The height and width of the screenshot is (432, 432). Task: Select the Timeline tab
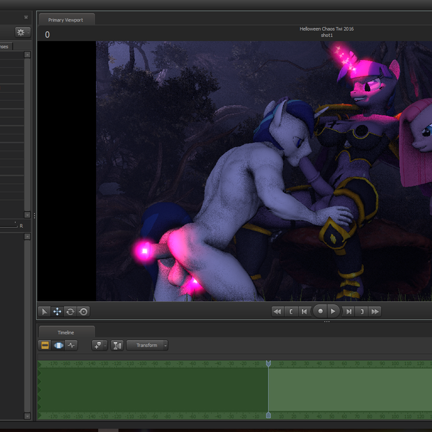(x=65, y=332)
